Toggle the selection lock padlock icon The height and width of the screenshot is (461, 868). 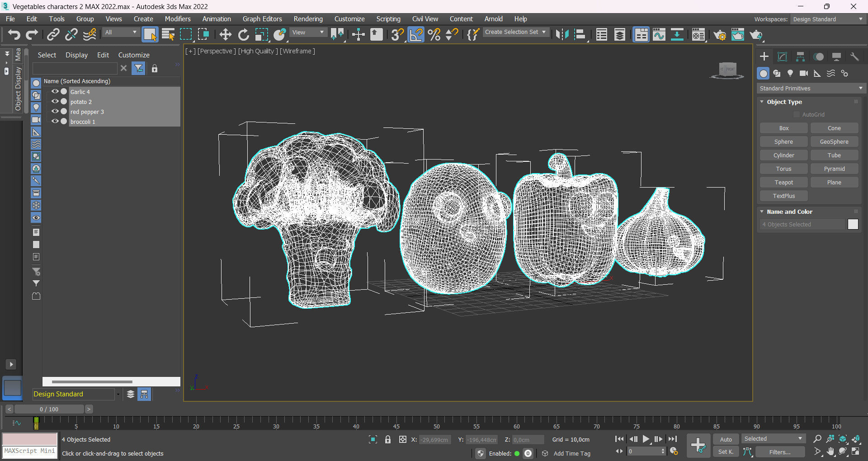click(388, 439)
